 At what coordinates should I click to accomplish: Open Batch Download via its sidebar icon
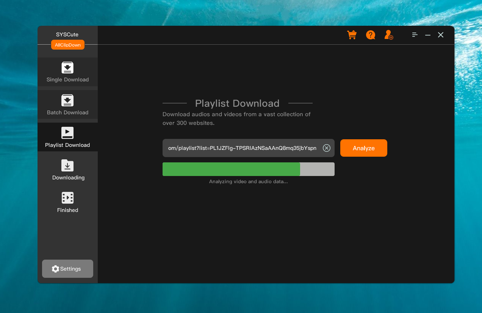(x=67, y=101)
